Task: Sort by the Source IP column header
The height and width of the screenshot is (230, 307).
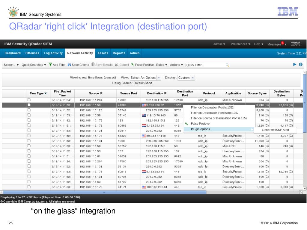Action: tap(96, 93)
